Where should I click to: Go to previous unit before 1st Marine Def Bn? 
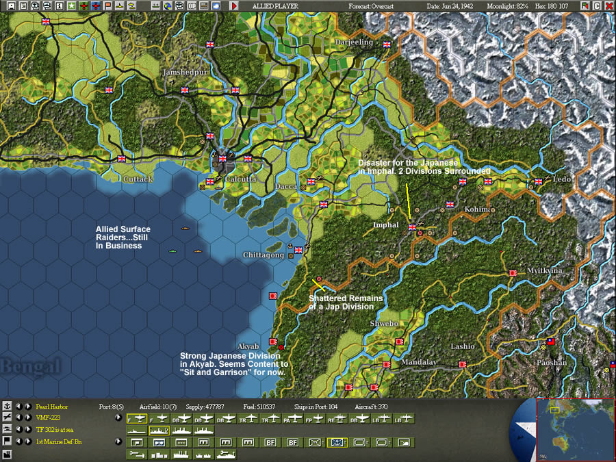(18, 441)
